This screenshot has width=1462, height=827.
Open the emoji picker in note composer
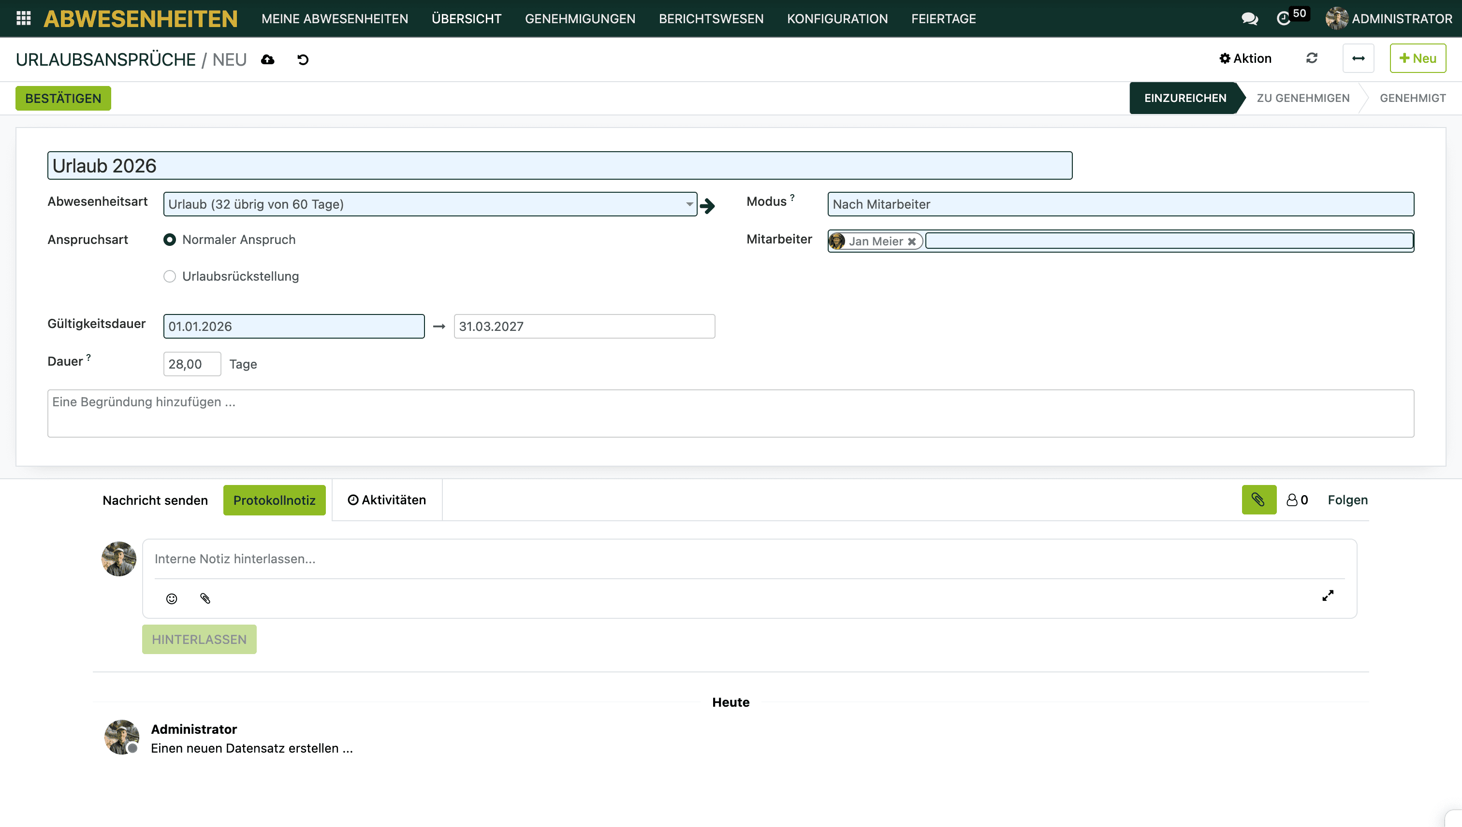pos(172,598)
